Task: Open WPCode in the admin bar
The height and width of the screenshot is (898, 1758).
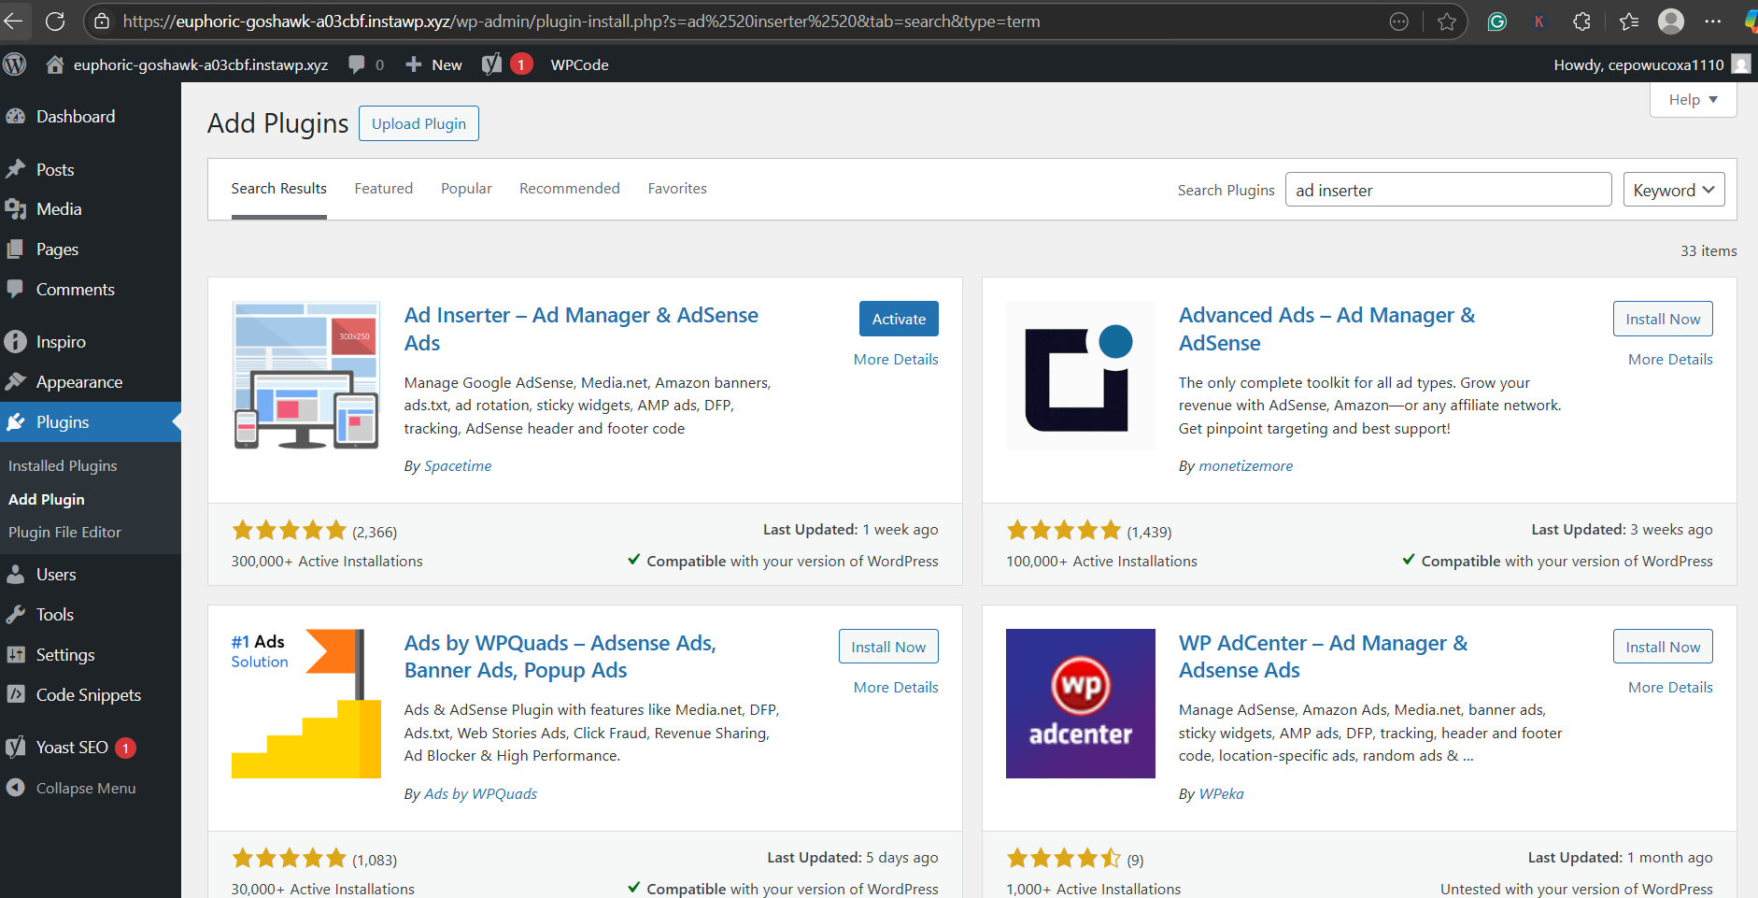Action: click(579, 64)
